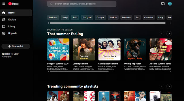Open first trending community playlist thumbnail
Image resolution: width=184 pixels, height=101 pixels.
[x=58, y=96]
